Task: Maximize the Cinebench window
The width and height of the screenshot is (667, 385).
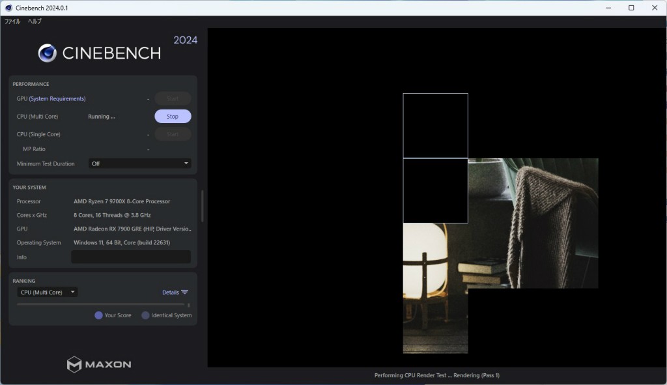Action: click(x=631, y=8)
